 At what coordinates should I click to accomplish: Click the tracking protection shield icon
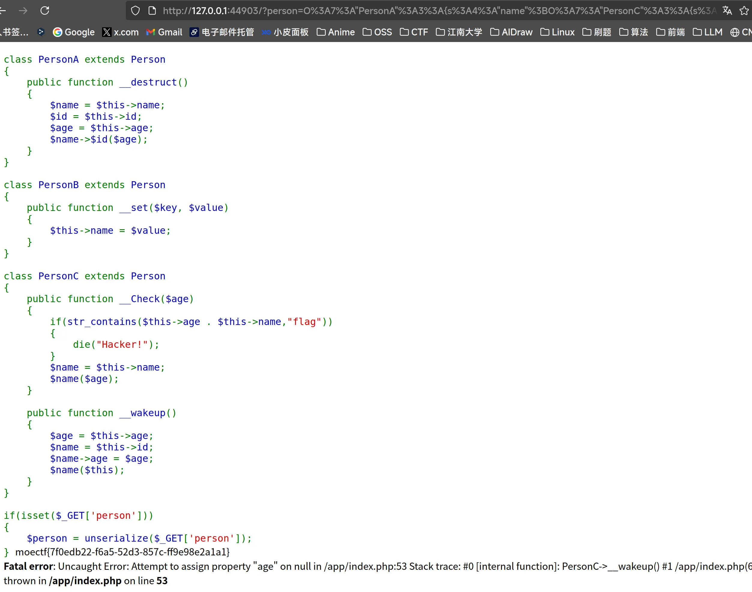point(135,11)
